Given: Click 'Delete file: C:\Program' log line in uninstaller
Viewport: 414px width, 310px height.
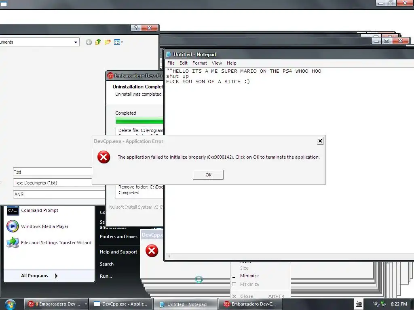Looking at the screenshot, I should point(140,130).
